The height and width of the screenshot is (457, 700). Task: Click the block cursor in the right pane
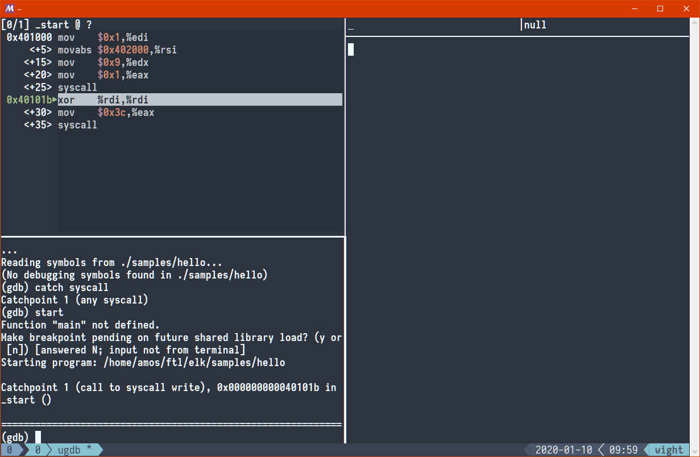(x=351, y=50)
